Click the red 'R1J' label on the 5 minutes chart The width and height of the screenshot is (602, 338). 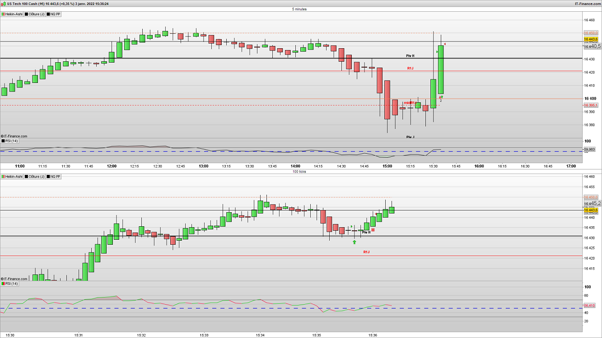(410, 68)
